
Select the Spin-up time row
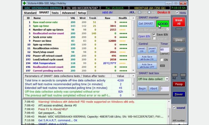click(x=78, y=26)
